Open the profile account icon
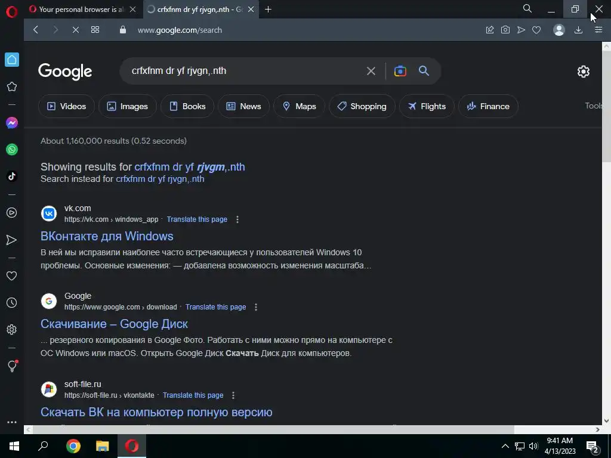Screen dimensions: 611x458 559,30
